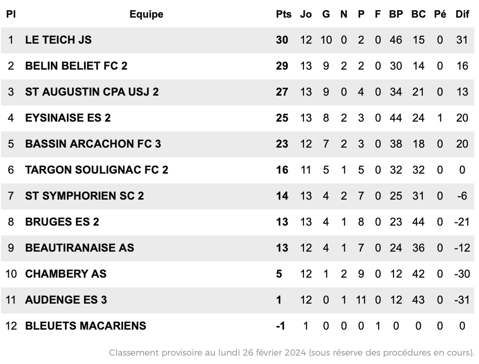This screenshot has height=364, width=479.
Task: Click the EYSINAISE ES 2 team name
Action: pos(68,118)
